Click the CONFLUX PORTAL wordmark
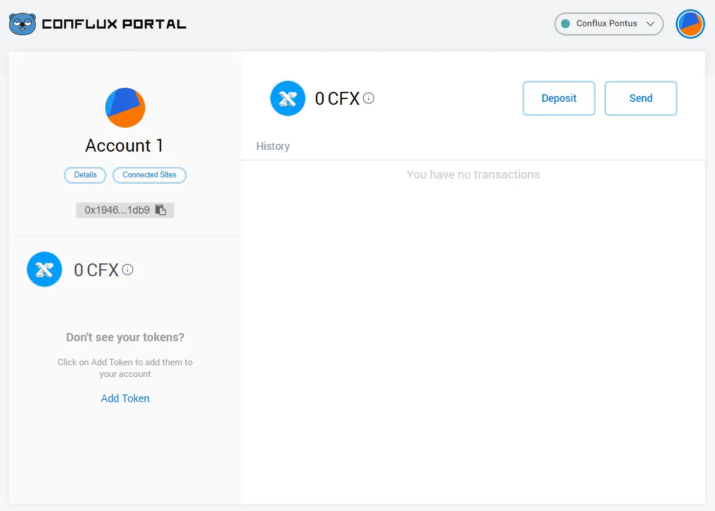This screenshot has height=511, width=715. tap(113, 23)
